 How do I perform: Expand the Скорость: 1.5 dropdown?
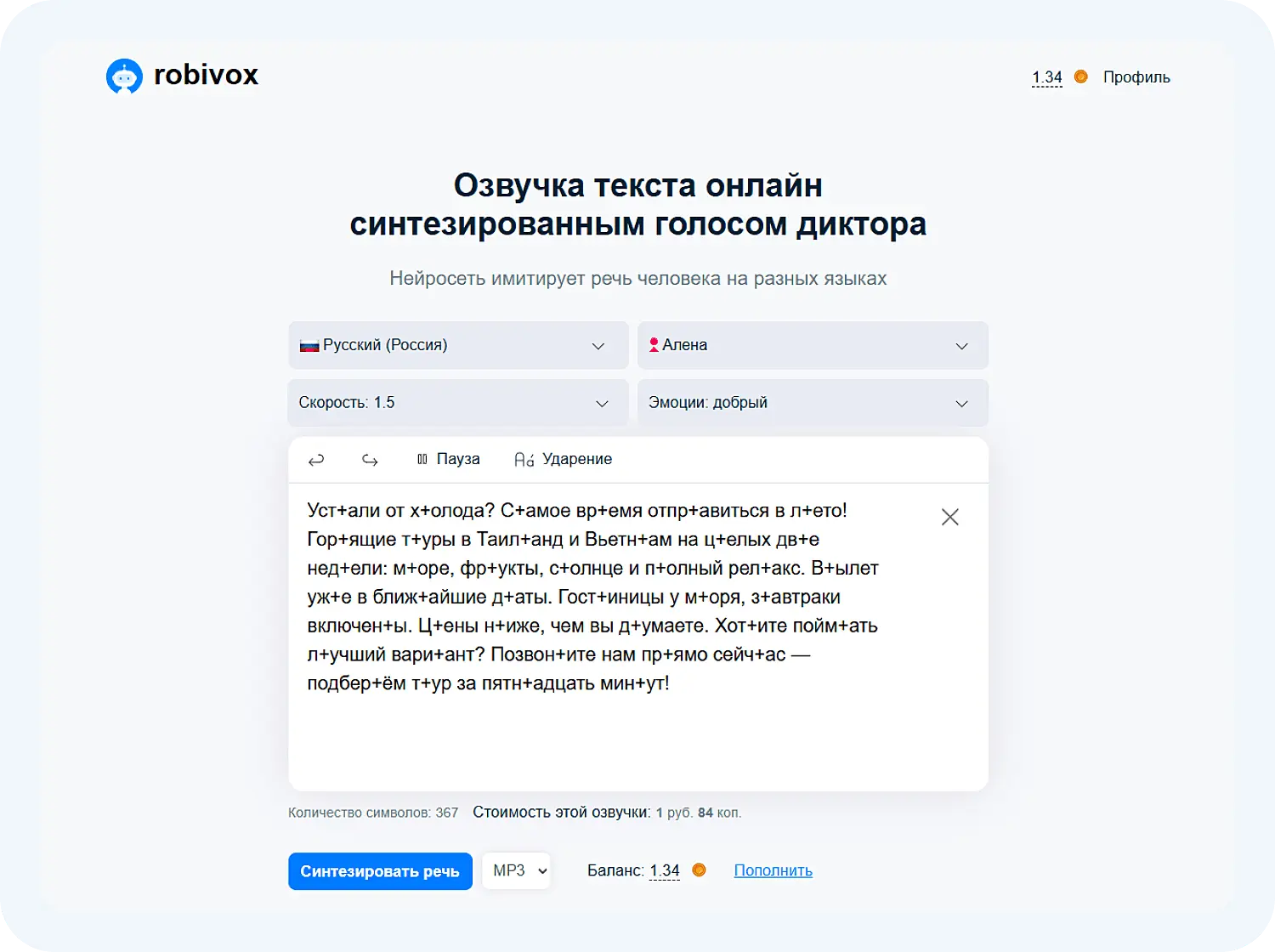[x=457, y=402]
